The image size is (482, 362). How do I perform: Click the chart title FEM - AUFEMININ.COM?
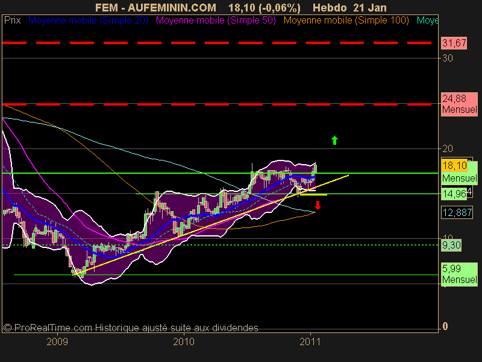(x=155, y=7)
